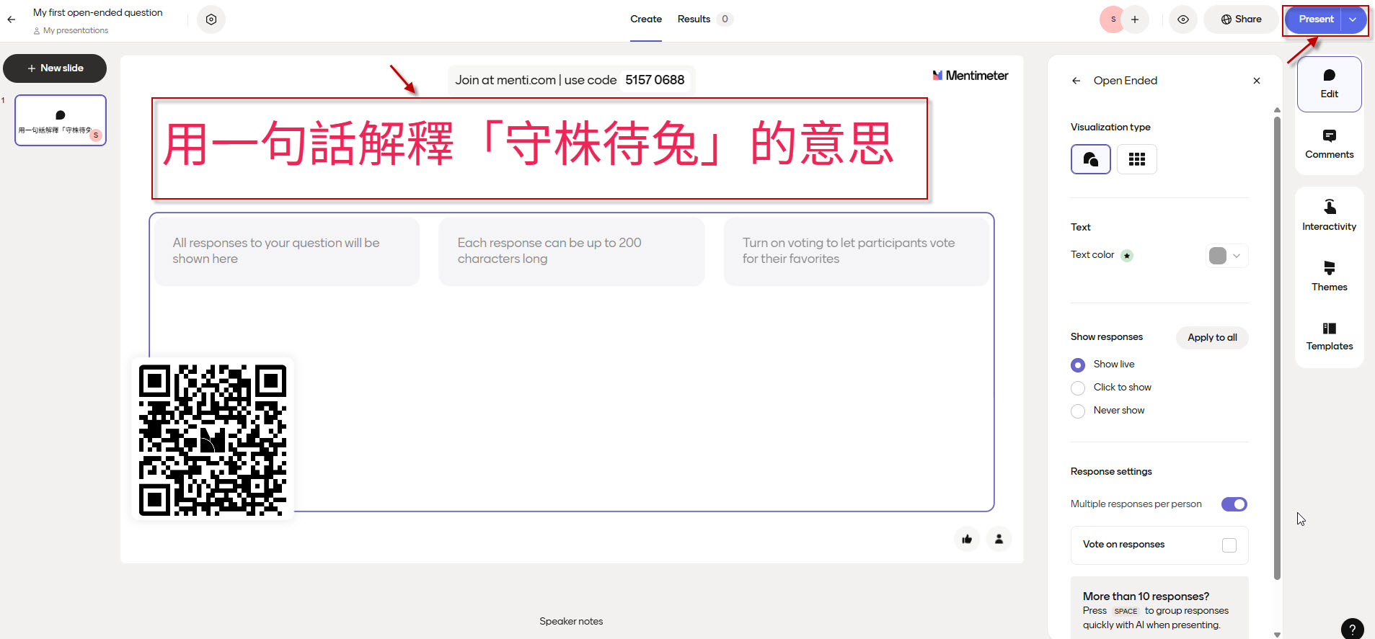Open the Comments panel
This screenshot has width=1375, height=639.
pyautogui.click(x=1329, y=144)
